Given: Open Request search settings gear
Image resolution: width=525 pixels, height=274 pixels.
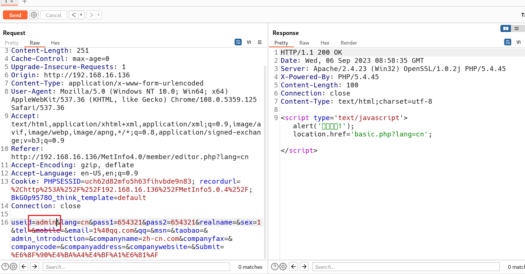Looking at the screenshot, I should (13, 267).
